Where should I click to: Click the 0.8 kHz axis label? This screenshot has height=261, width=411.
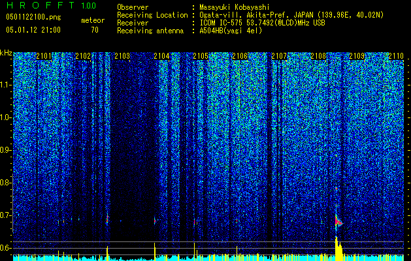coord(5,183)
